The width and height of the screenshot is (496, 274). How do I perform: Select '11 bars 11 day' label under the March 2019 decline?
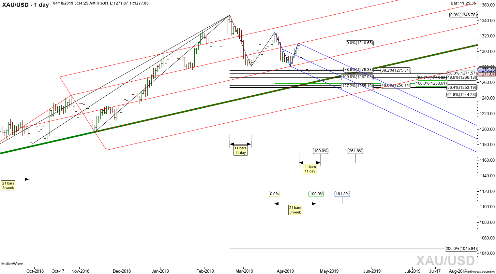click(240, 150)
